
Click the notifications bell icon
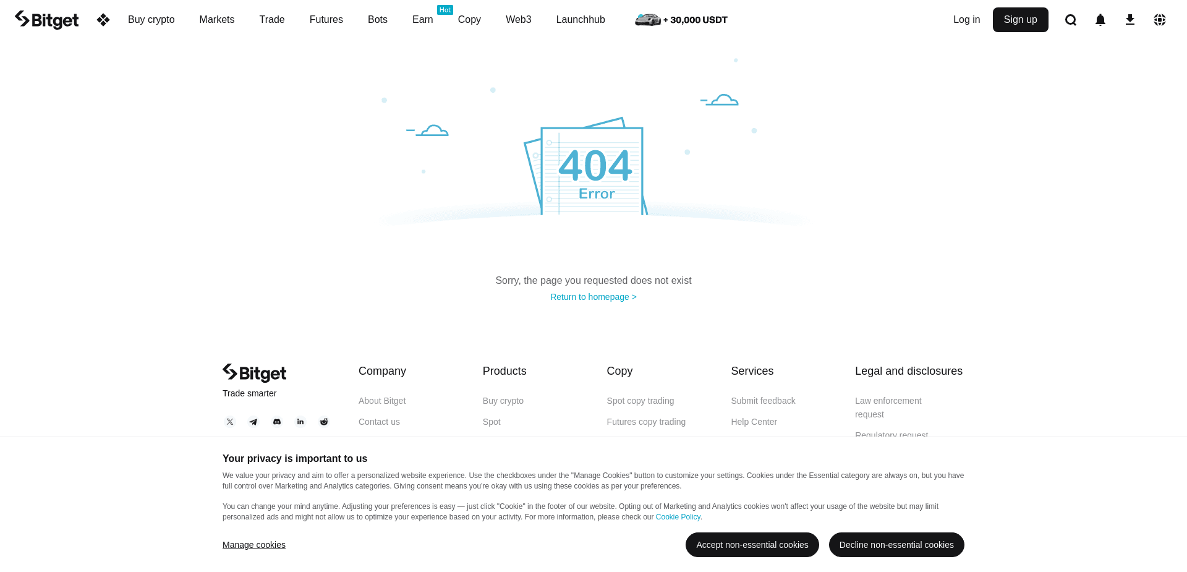(1100, 19)
